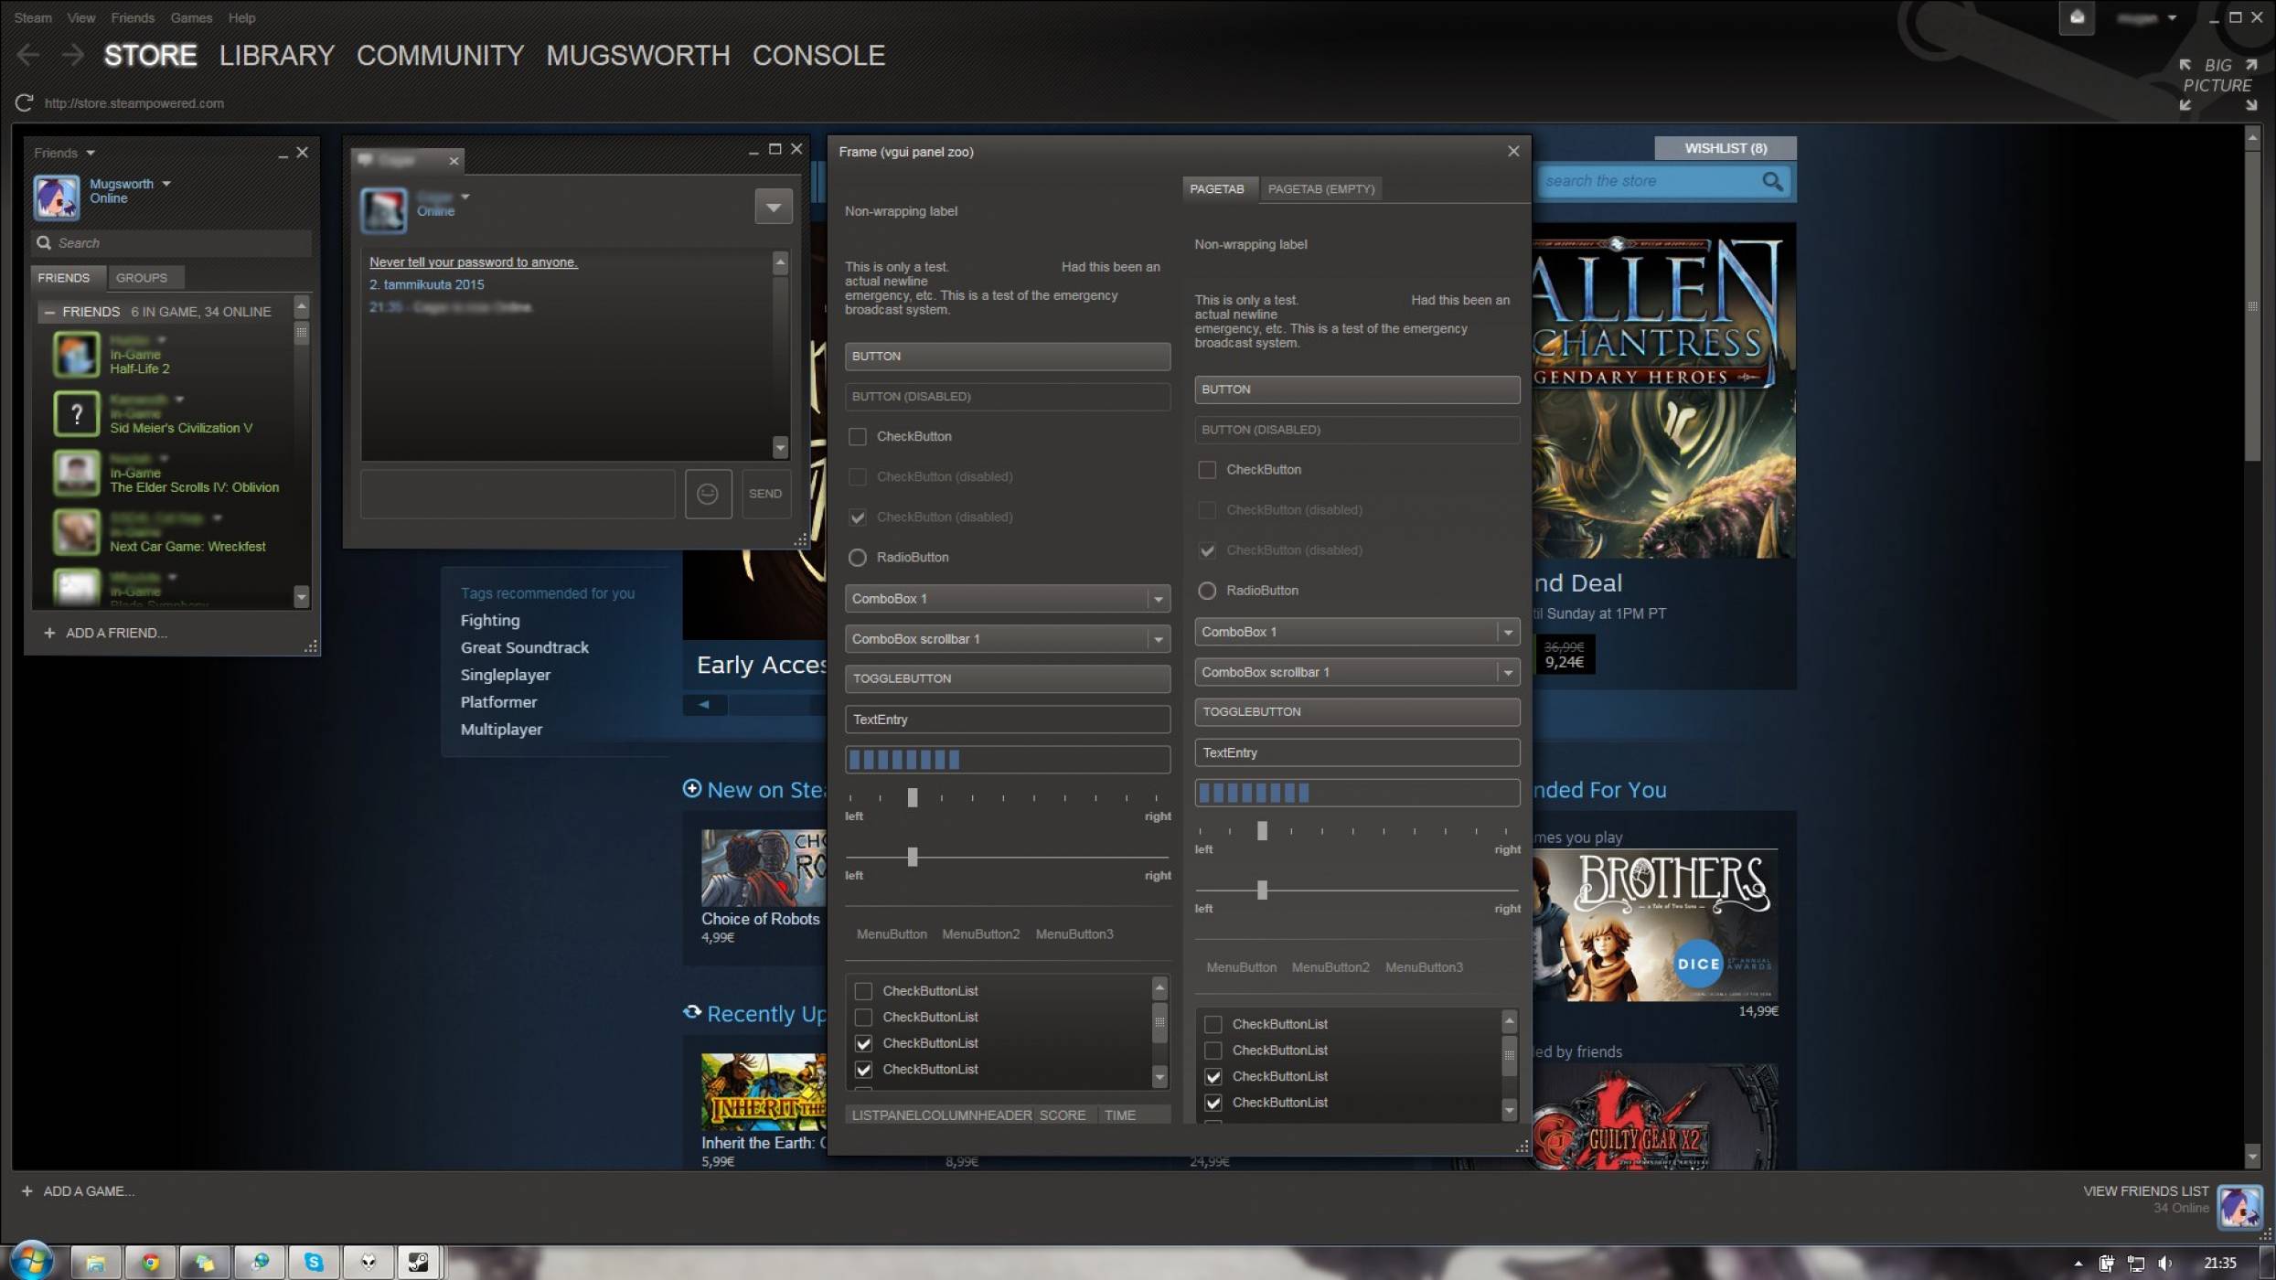Screen dimensions: 2276x1280
Task: Uncheck the first enabled CheckButtonList item
Action: point(862,1042)
